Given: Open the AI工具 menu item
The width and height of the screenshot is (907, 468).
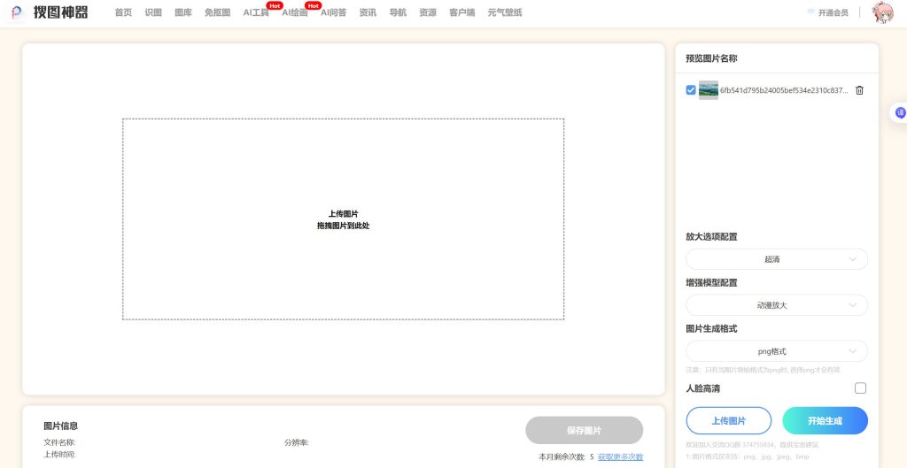Looking at the screenshot, I should 255,13.
